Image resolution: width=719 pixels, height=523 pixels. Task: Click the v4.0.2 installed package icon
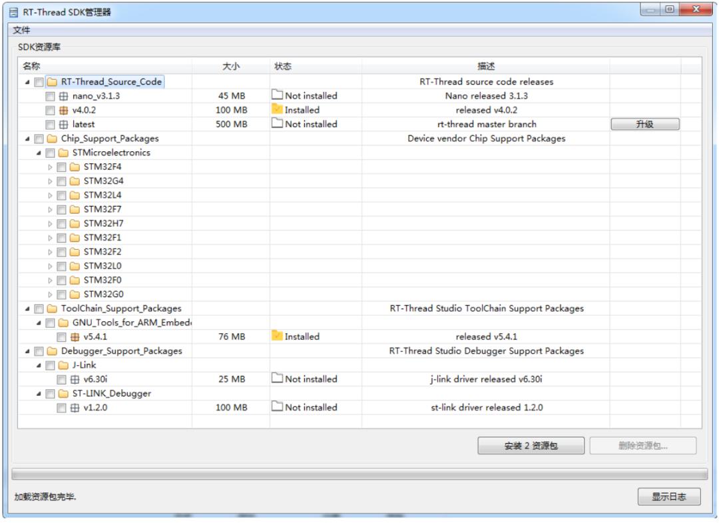click(63, 111)
